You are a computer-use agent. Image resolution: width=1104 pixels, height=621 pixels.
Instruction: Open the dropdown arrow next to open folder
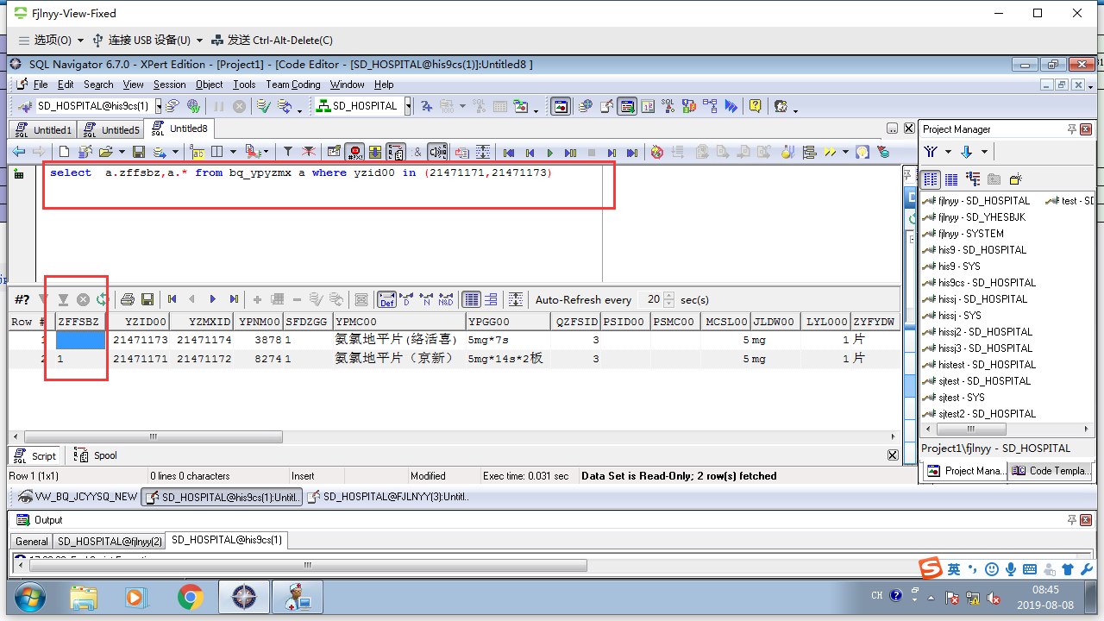120,153
